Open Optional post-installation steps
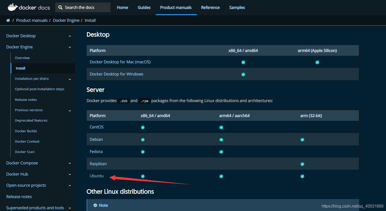 click(x=40, y=89)
